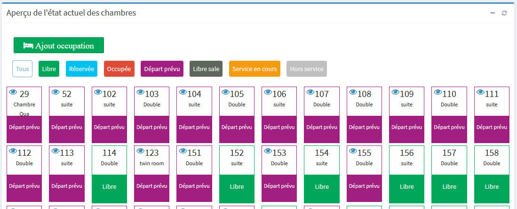Filter rooms marked Hors service

[307, 69]
